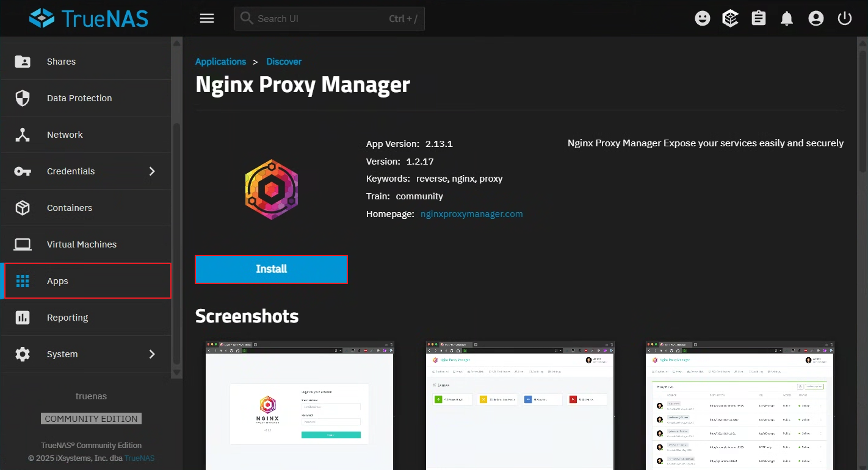Open the TrueCommand status icon

(730, 18)
